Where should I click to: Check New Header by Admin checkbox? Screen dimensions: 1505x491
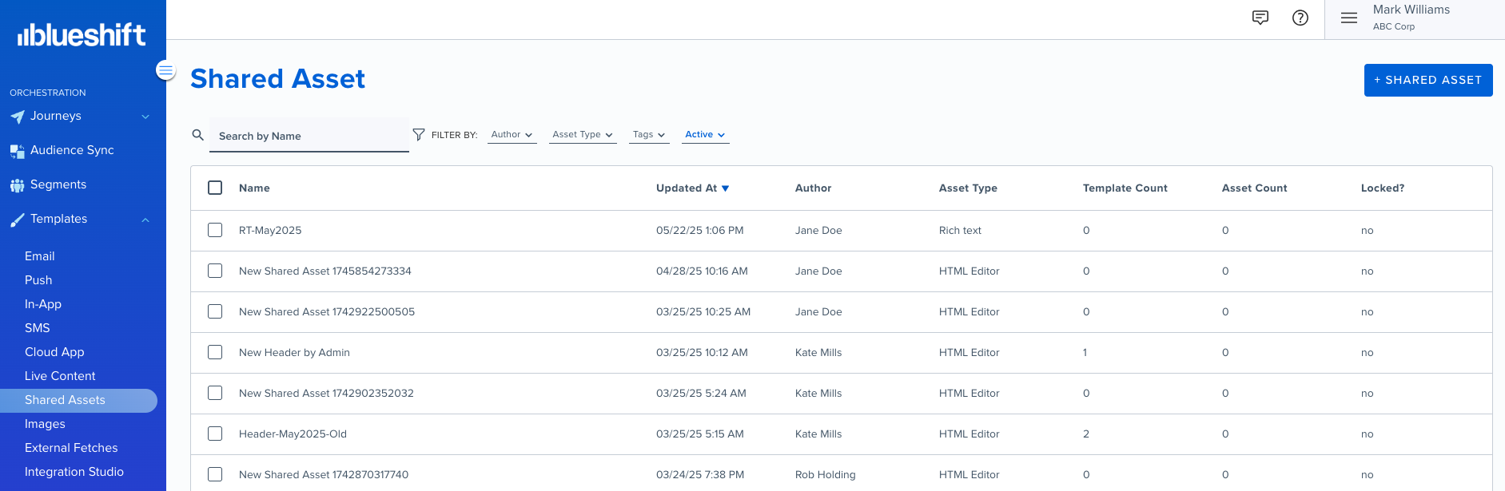pos(215,352)
